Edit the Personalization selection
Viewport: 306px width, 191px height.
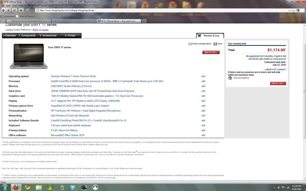203,111
